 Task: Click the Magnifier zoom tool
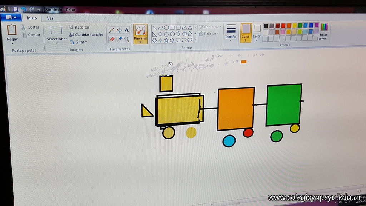(127, 39)
